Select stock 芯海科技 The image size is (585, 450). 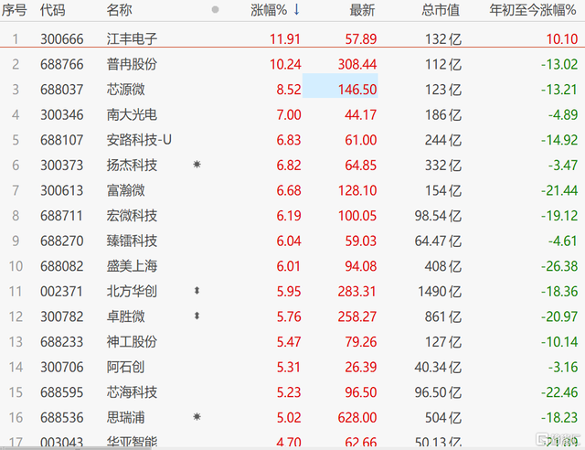(x=132, y=392)
